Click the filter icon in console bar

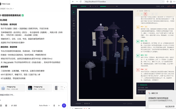(x=89, y=108)
